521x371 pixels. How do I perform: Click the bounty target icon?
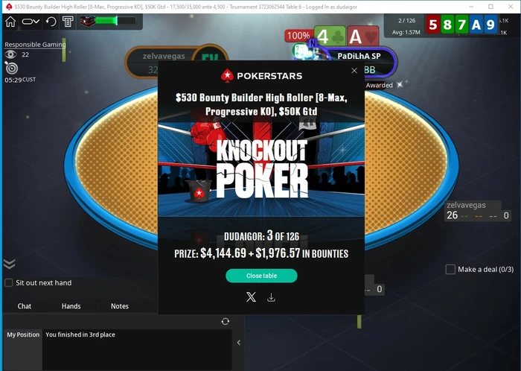[12, 68]
